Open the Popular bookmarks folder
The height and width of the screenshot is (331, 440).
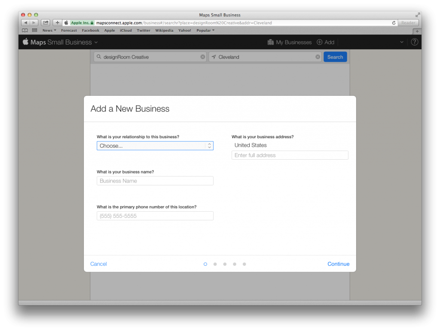coord(205,30)
